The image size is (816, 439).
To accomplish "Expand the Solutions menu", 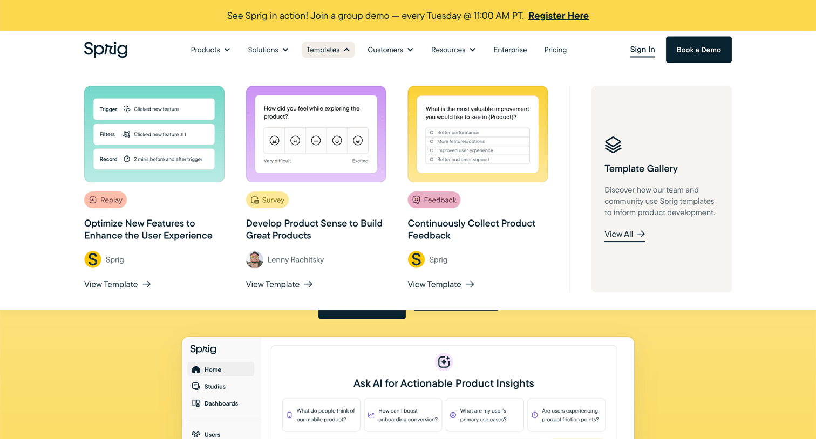I will (268, 50).
